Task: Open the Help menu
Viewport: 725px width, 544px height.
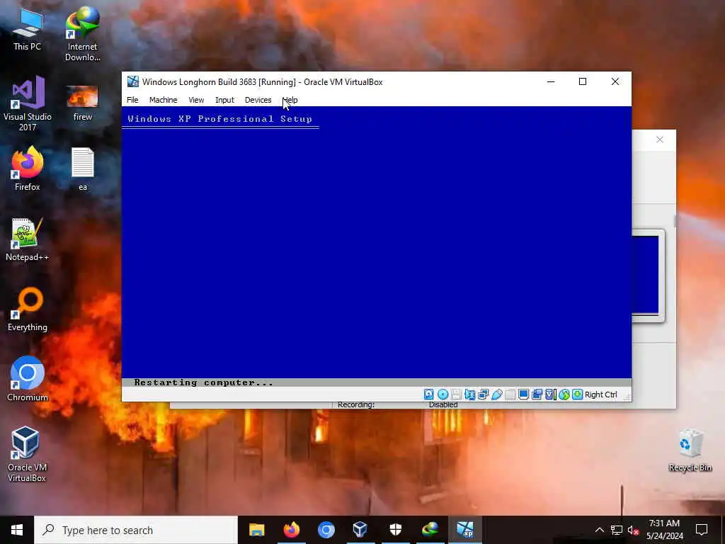Action: coord(290,100)
